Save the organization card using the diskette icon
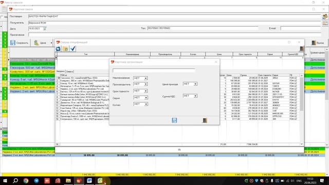This screenshot has height=185, width=329. pos(174,120)
